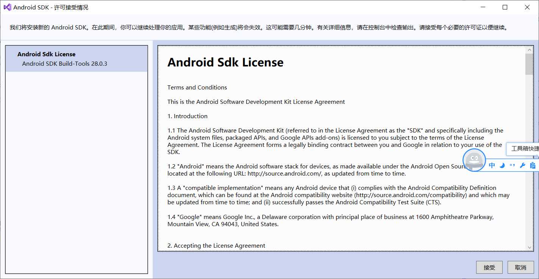Viewport: 539px width, 279px height.
Task: Click the 取消 (Cancel) button
Action: click(x=520, y=267)
